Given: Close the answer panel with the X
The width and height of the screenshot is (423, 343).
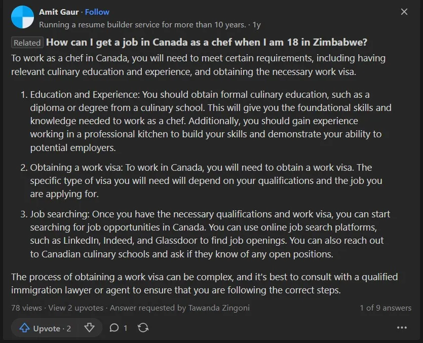Looking at the screenshot, I should pyautogui.click(x=404, y=12).
